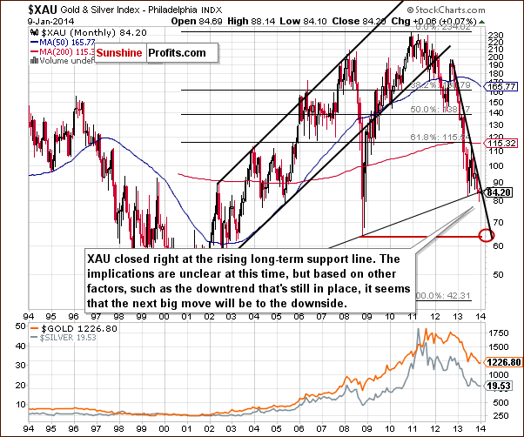
Task: Click the 'MA(50) 165.77' legend entry
Action: click(x=67, y=43)
